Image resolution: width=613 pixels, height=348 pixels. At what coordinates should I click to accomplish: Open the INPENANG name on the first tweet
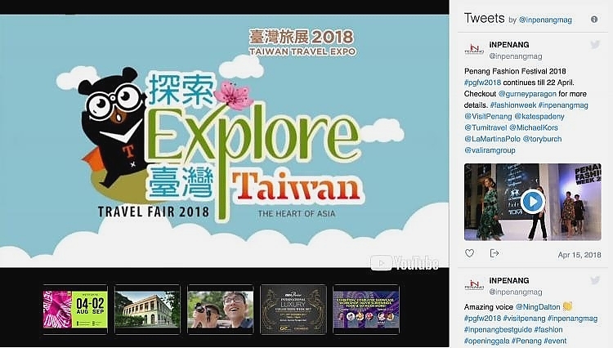[x=509, y=45]
